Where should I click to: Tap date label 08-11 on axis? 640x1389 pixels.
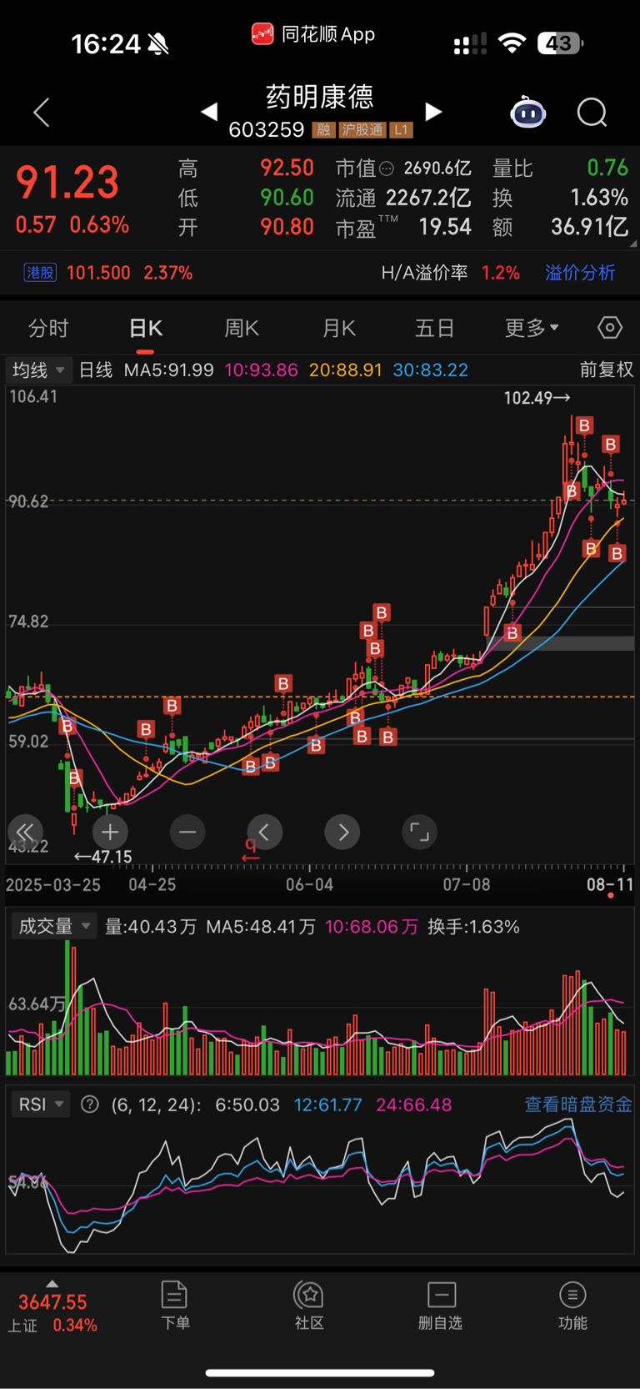click(x=610, y=884)
